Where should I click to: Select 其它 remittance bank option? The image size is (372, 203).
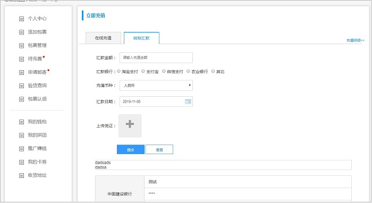point(213,71)
